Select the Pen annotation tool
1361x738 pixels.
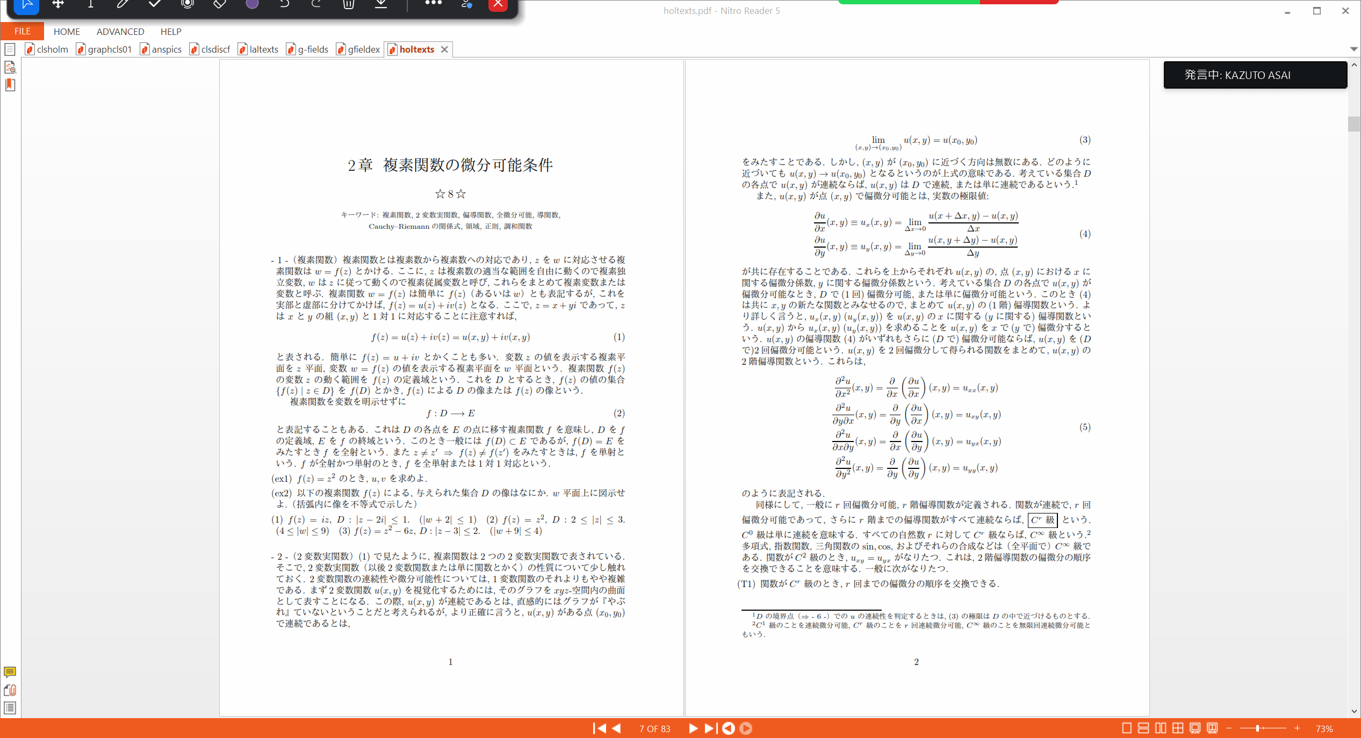pos(123,5)
